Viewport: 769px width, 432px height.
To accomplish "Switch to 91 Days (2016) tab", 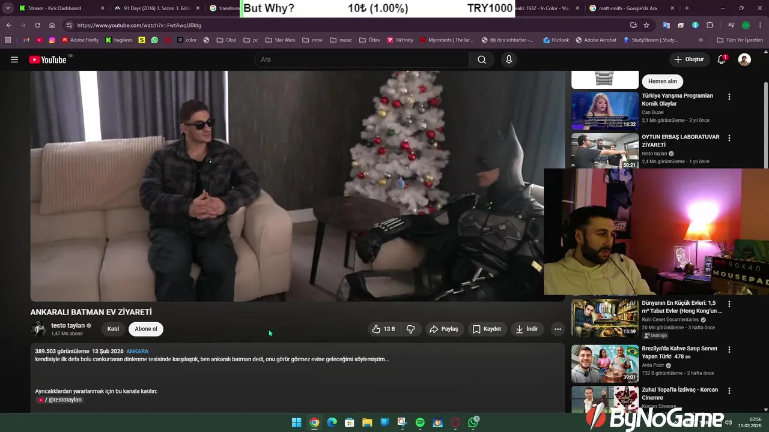I will coord(156,8).
